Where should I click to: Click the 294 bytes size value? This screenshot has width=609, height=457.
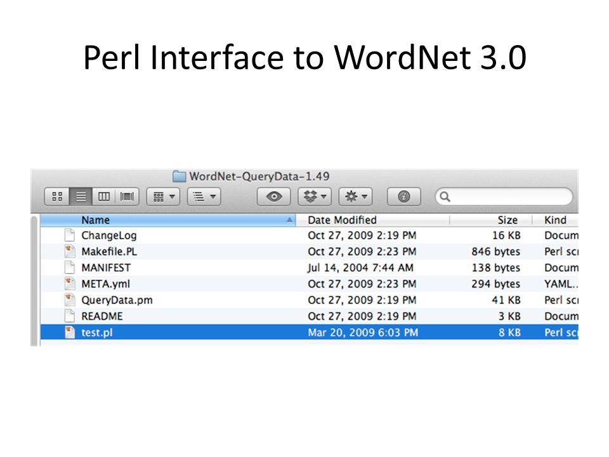coord(495,284)
